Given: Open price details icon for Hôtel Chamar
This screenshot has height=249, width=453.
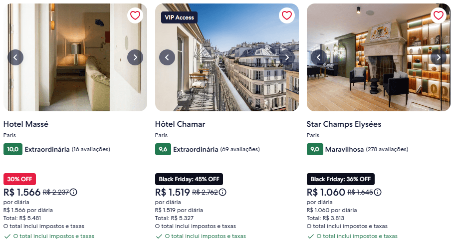Looking at the screenshot, I should (223, 192).
